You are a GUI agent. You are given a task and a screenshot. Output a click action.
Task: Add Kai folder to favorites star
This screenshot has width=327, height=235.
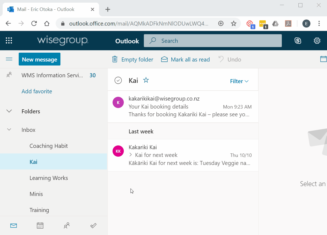146,80
